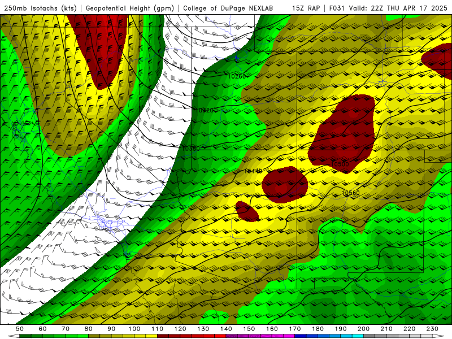Click the 110 tick label on the color scale

[x=157, y=329]
